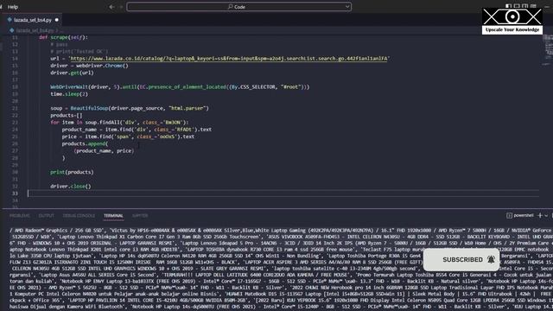The width and height of the screenshot is (553, 311).
Task: Click the 'def scrape(self):' code line
Action: [x=63, y=37]
